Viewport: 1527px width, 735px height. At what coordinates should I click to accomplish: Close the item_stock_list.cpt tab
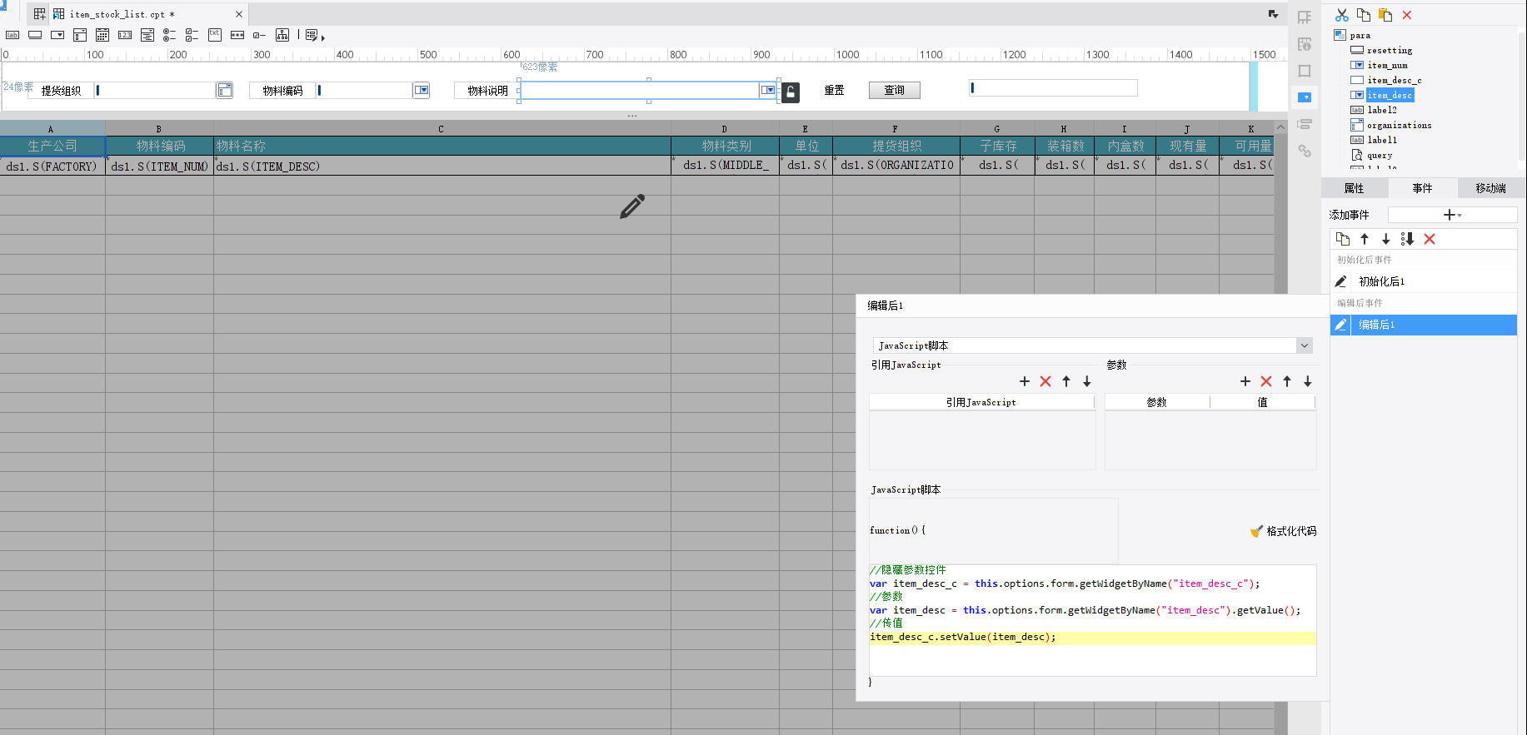point(239,14)
